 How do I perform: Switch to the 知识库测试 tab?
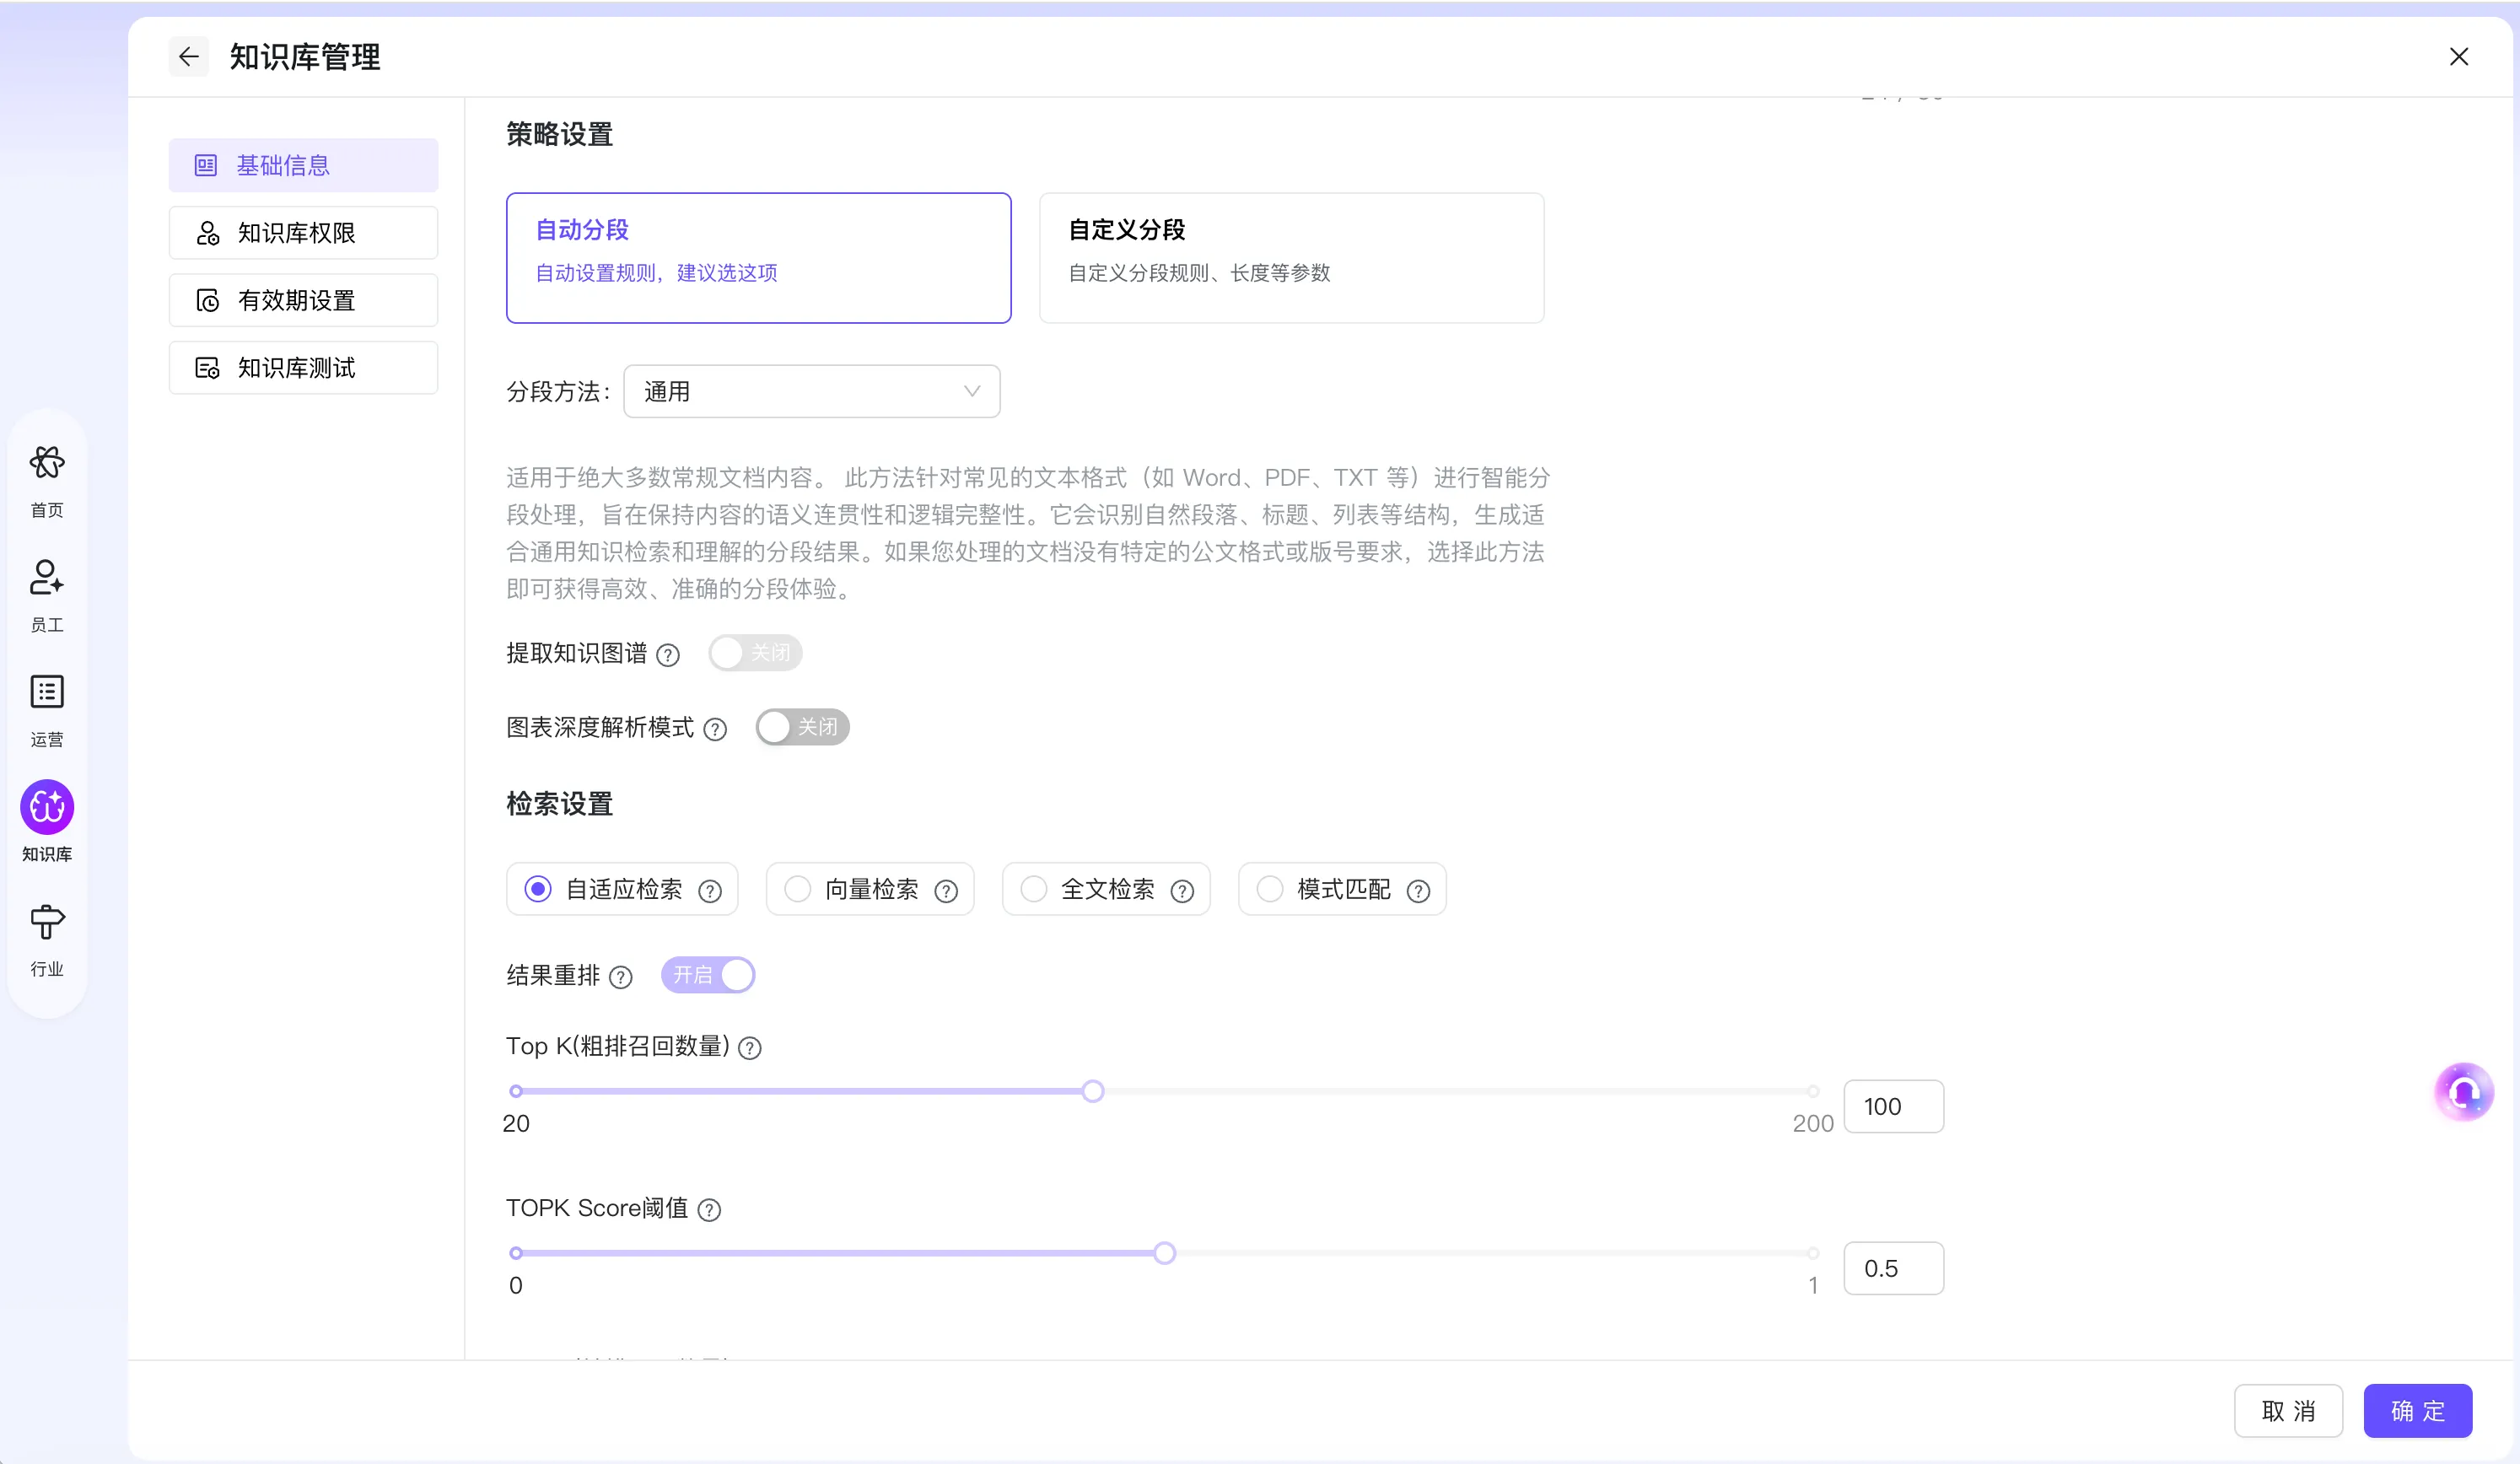tap(303, 368)
